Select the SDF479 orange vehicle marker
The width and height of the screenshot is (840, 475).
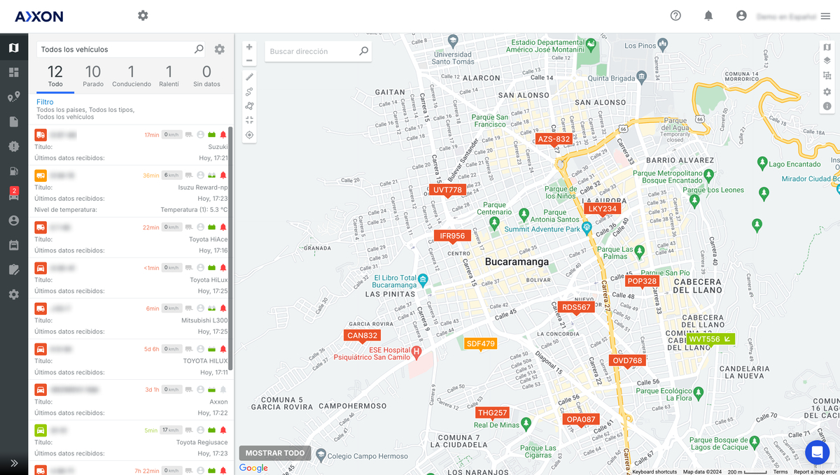[x=481, y=343]
